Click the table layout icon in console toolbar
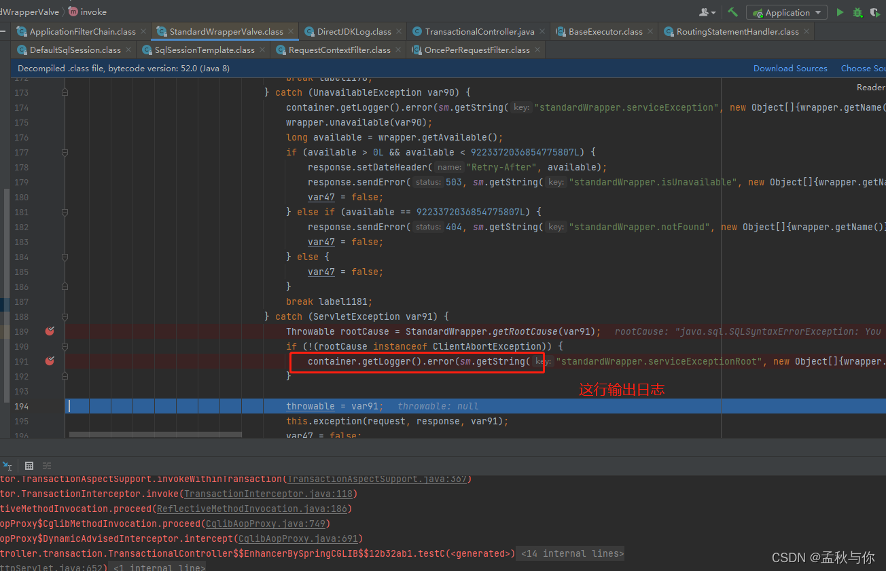Image resolution: width=886 pixels, height=571 pixels. [x=29, y=466]
